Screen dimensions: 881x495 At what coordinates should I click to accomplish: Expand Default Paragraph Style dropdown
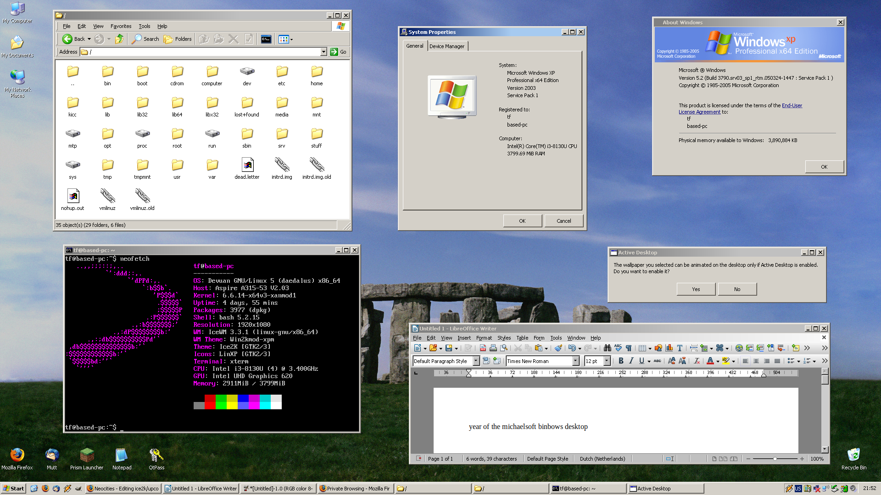coord(476,361)
